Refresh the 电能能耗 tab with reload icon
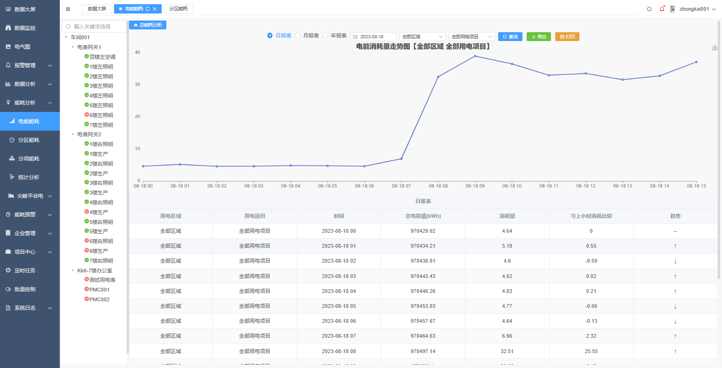Image resolution: width=722 pixels, height=368 pixels. pyautogui.click(x=148, y=9)
